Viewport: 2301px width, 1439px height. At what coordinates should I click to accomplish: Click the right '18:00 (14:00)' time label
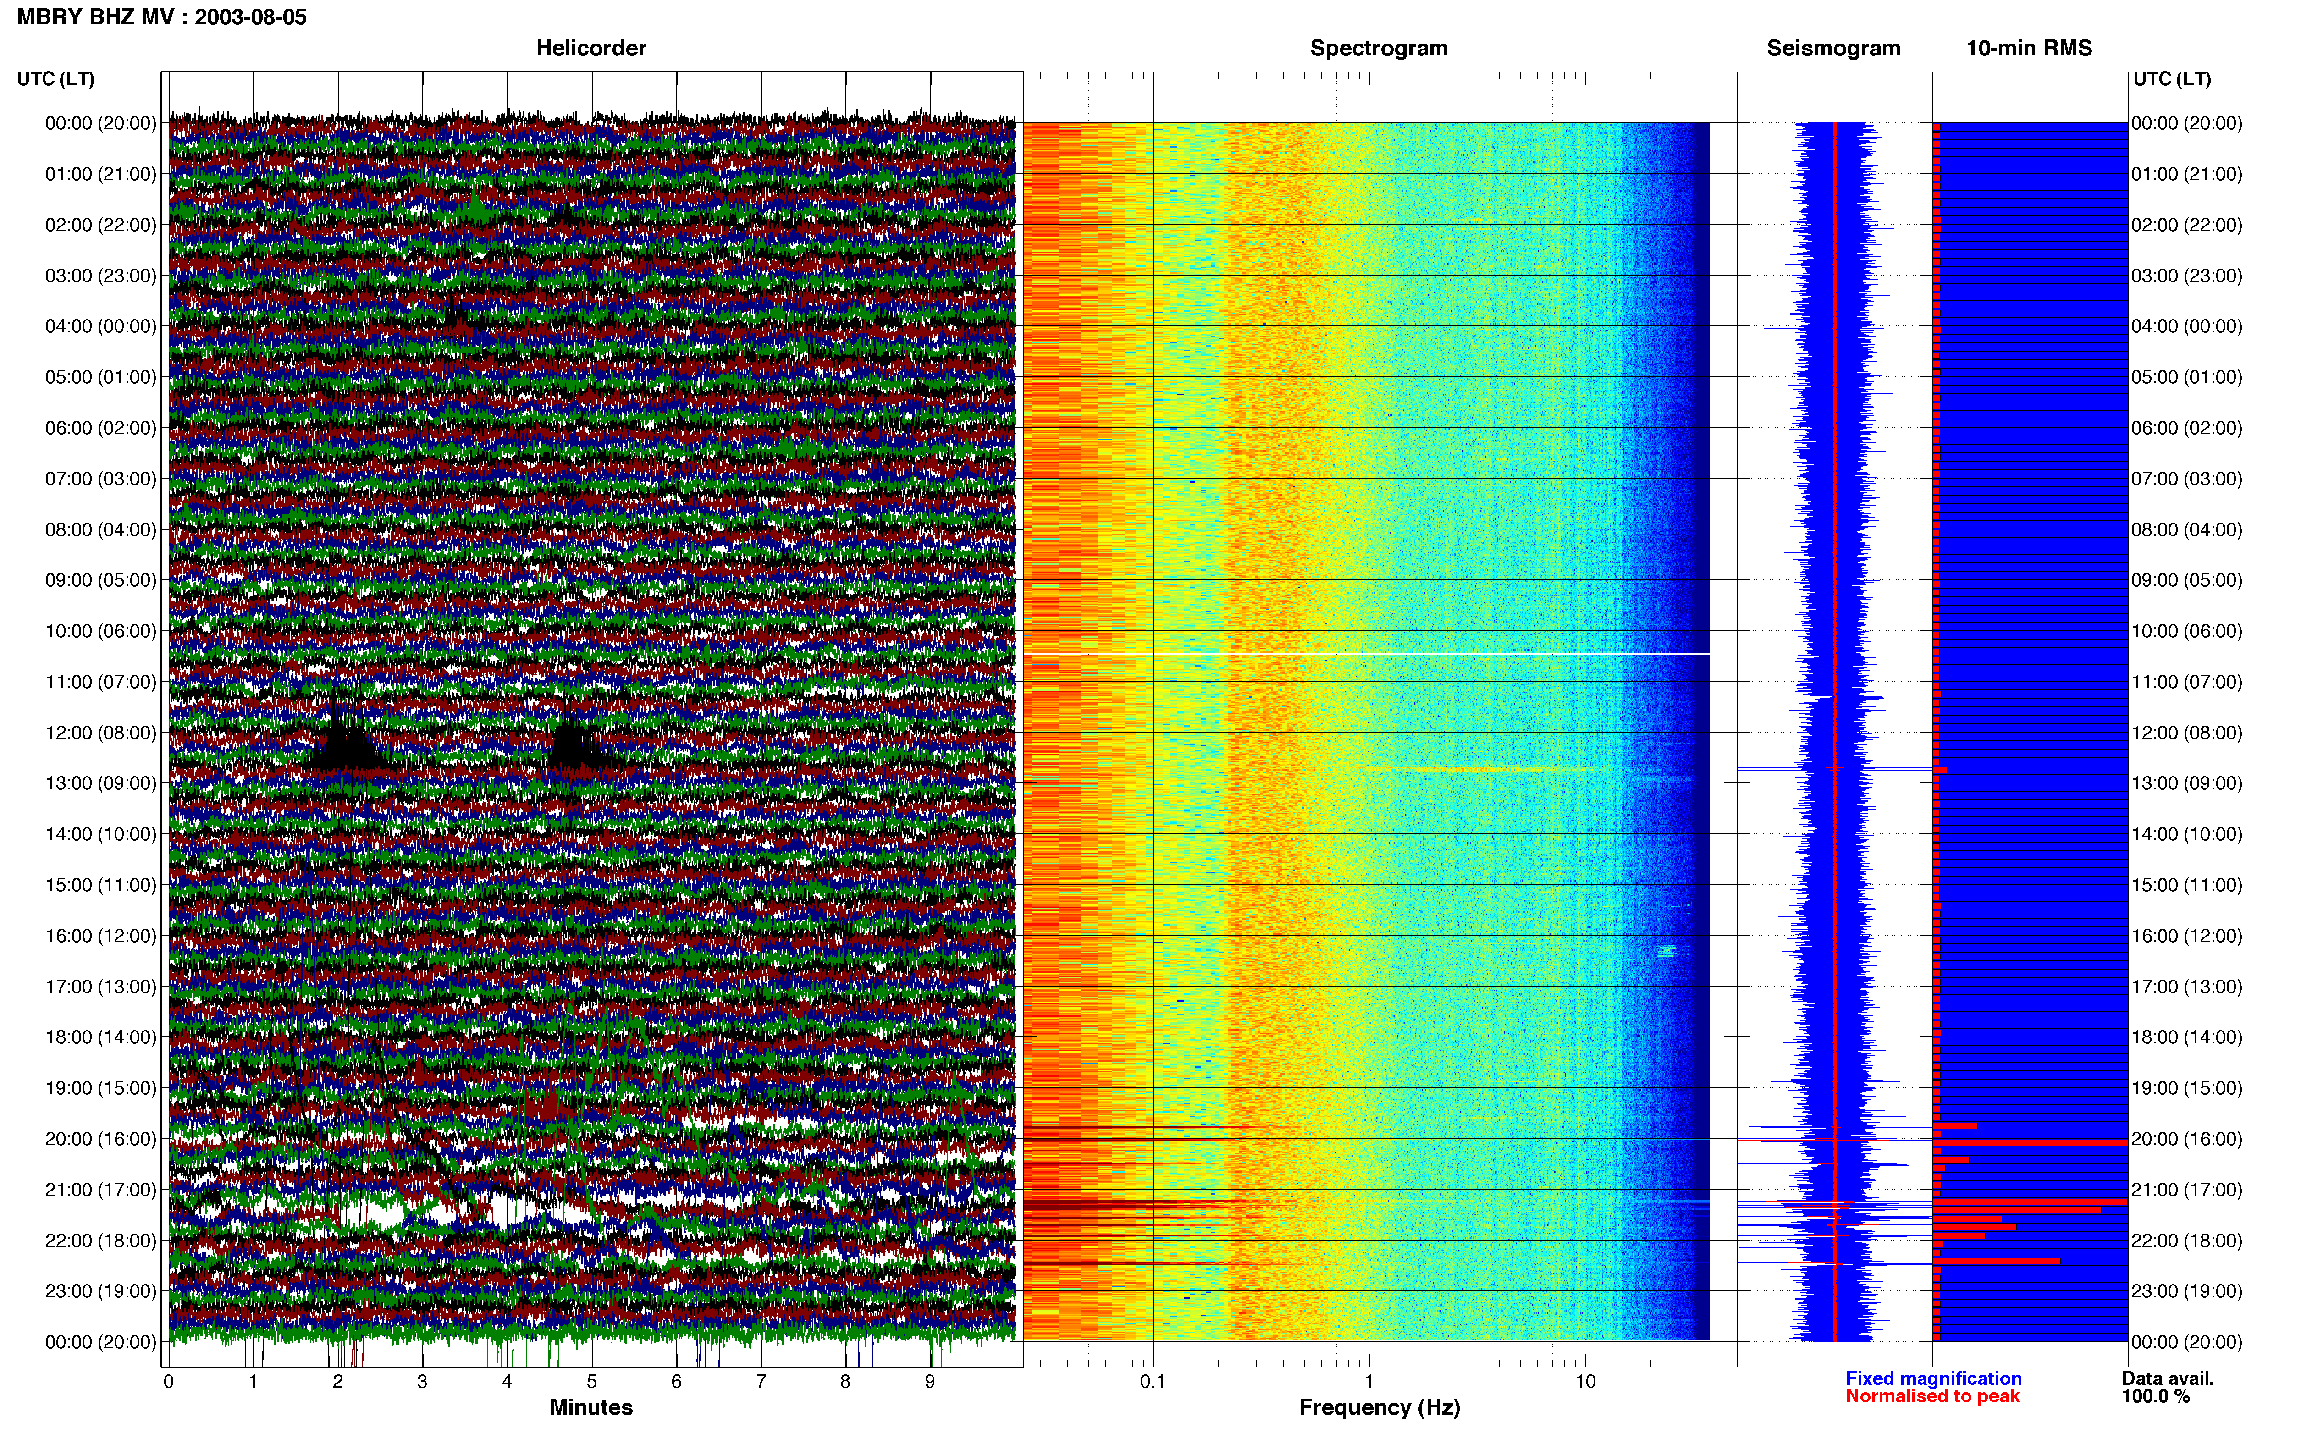2187,1037
